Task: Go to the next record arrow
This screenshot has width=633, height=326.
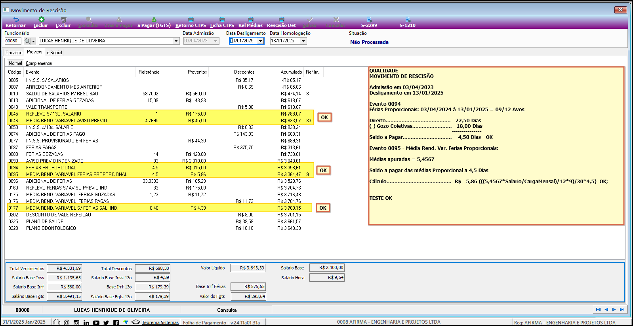Action: point(614,309)
